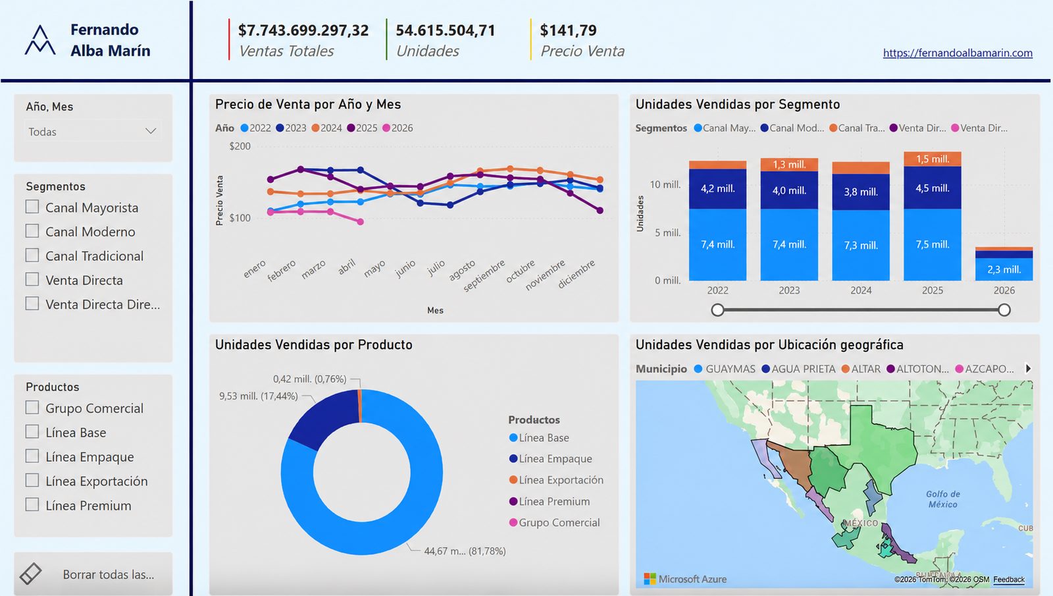This screenshot has height=596, width=1053.
Task: Click Grupo Comercial in donut legend
Action: [x=555, y=523]
